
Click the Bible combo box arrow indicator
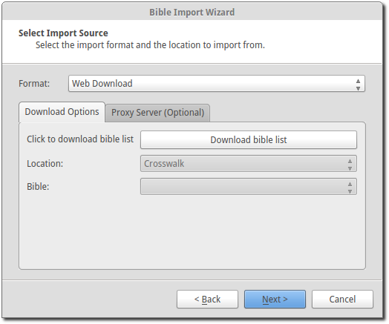[350, 188]
